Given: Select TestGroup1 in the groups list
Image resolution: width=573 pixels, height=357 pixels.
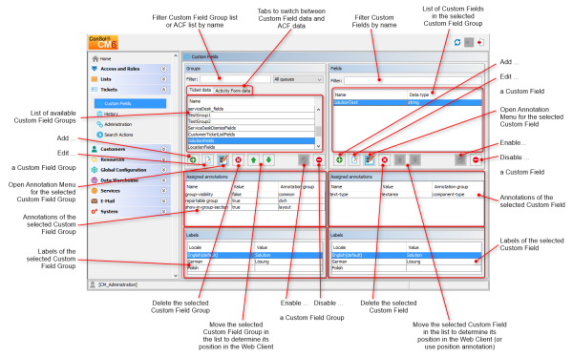Looking at the screenshot, I should (250, 115).
